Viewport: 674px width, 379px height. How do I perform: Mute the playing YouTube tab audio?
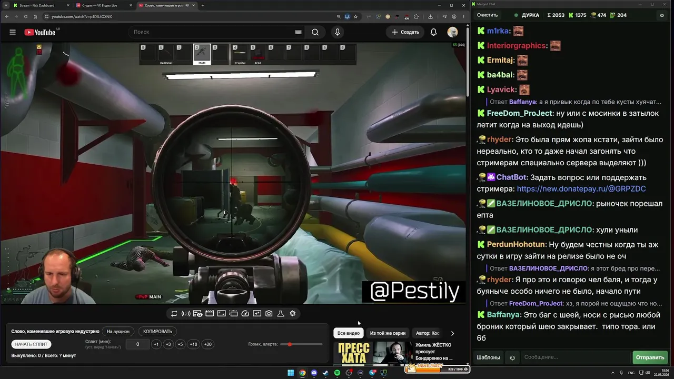[x=187, y=5]
